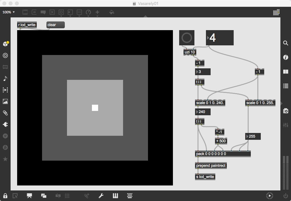291x201 pixels.
Task: Add a dial object from toolbar
Action: (88, 12)
